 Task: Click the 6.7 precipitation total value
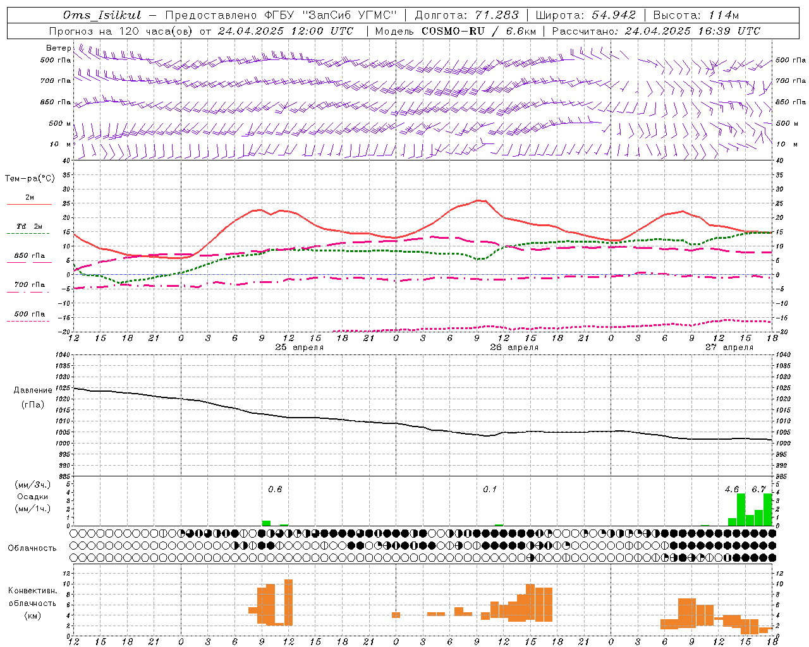click(759, 489)
